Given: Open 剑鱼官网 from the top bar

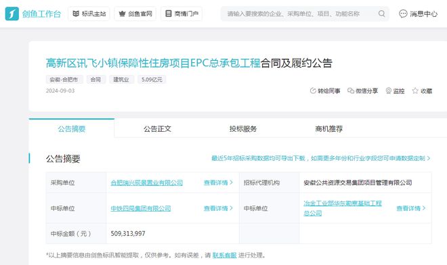Looking at the screenshot, I should [135, 14].
